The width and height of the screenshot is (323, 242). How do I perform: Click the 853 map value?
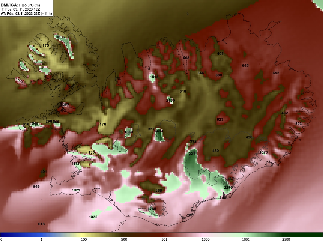coord(298,124)
